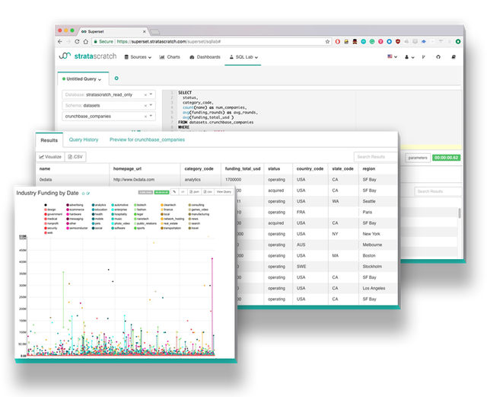Go back with the browser back arrow
Screen dimensions: 487x397
[x=60, y=41]
